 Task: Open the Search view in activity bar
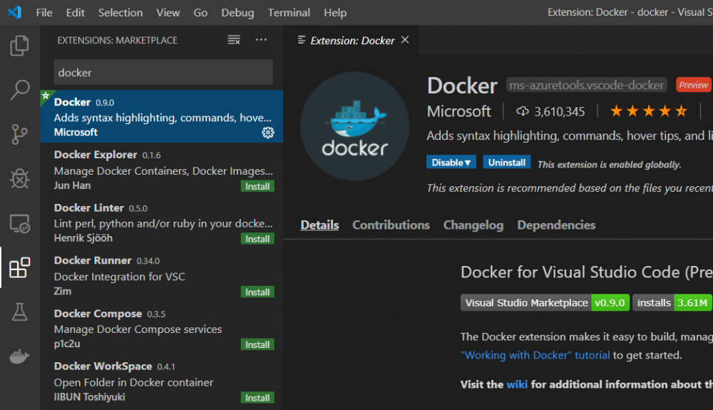[19, 91]
